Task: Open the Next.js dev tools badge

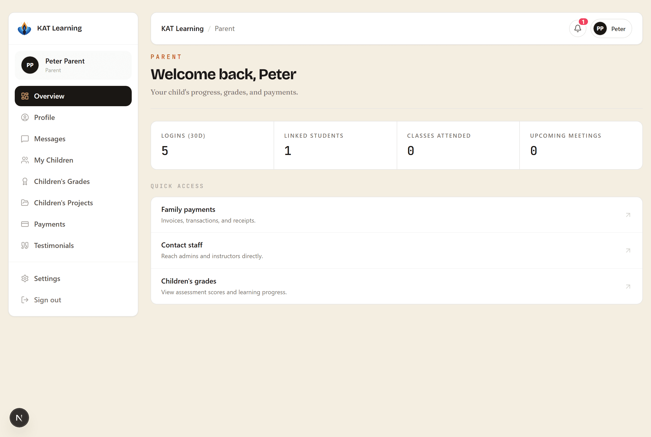Action: click(19, 418)
